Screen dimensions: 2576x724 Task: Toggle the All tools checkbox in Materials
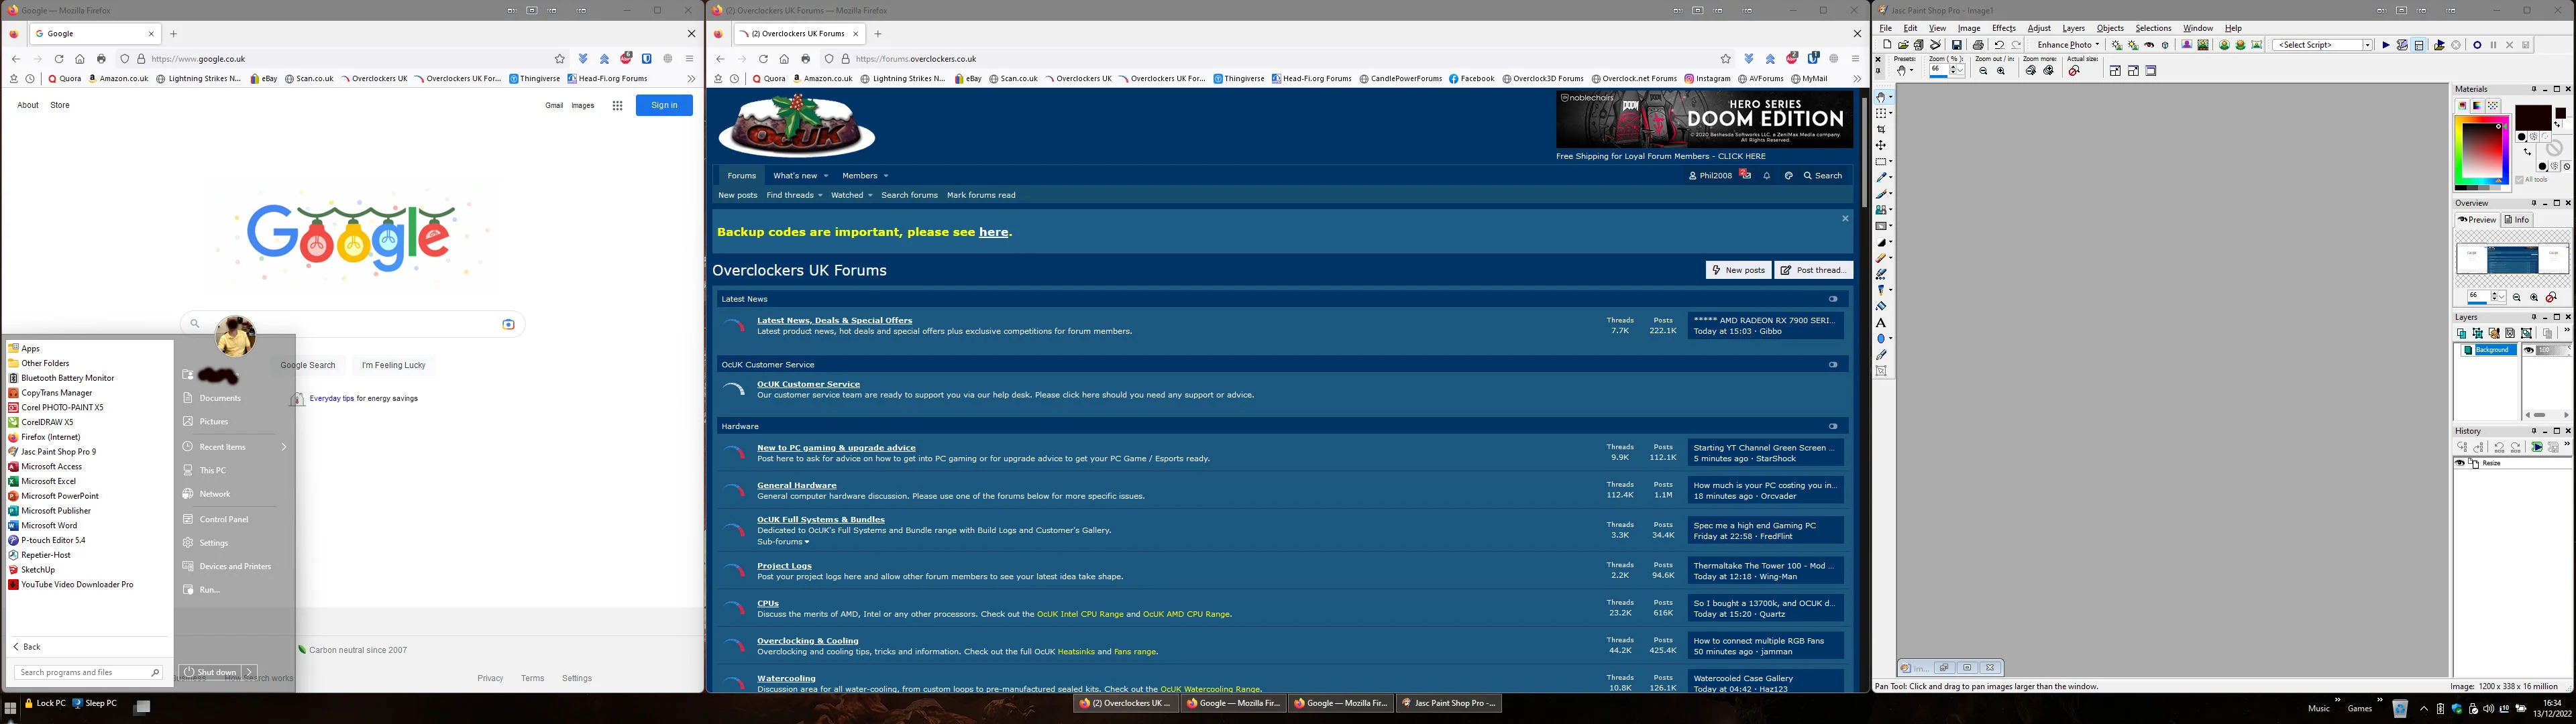point(2519,180)
